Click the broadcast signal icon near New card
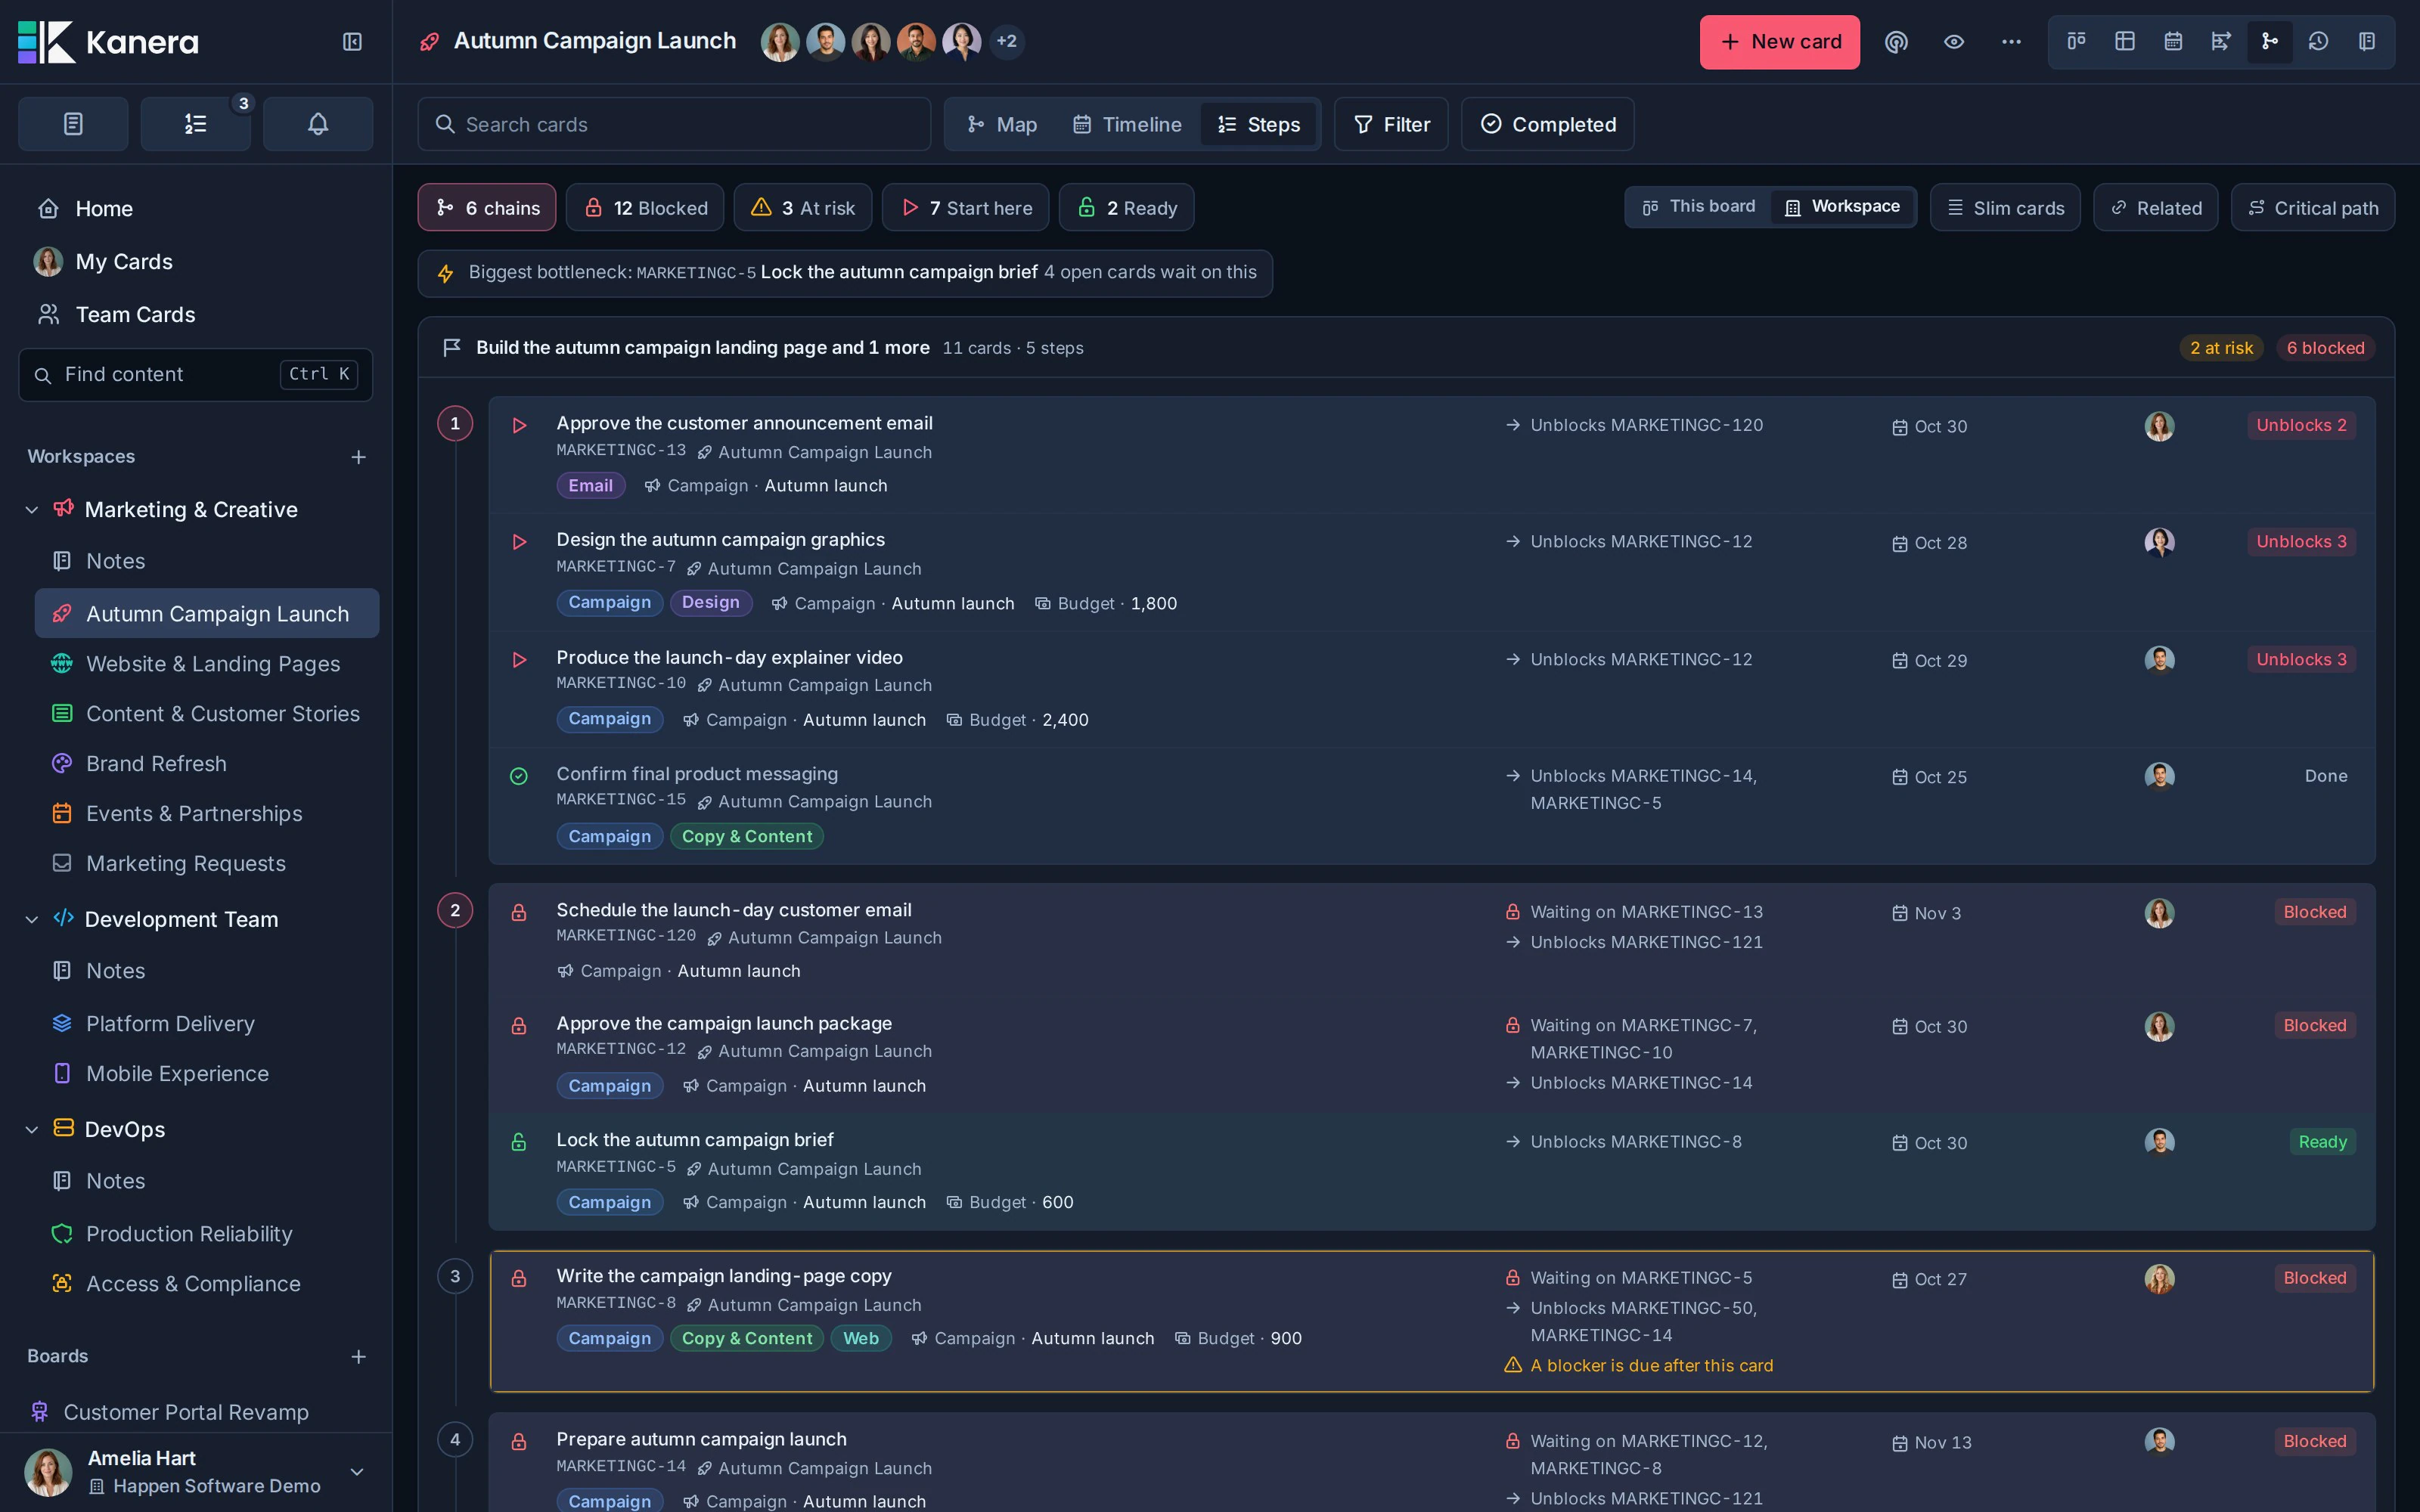Viewport: 2420px width, 1512px height. (x=1896, y=42)
